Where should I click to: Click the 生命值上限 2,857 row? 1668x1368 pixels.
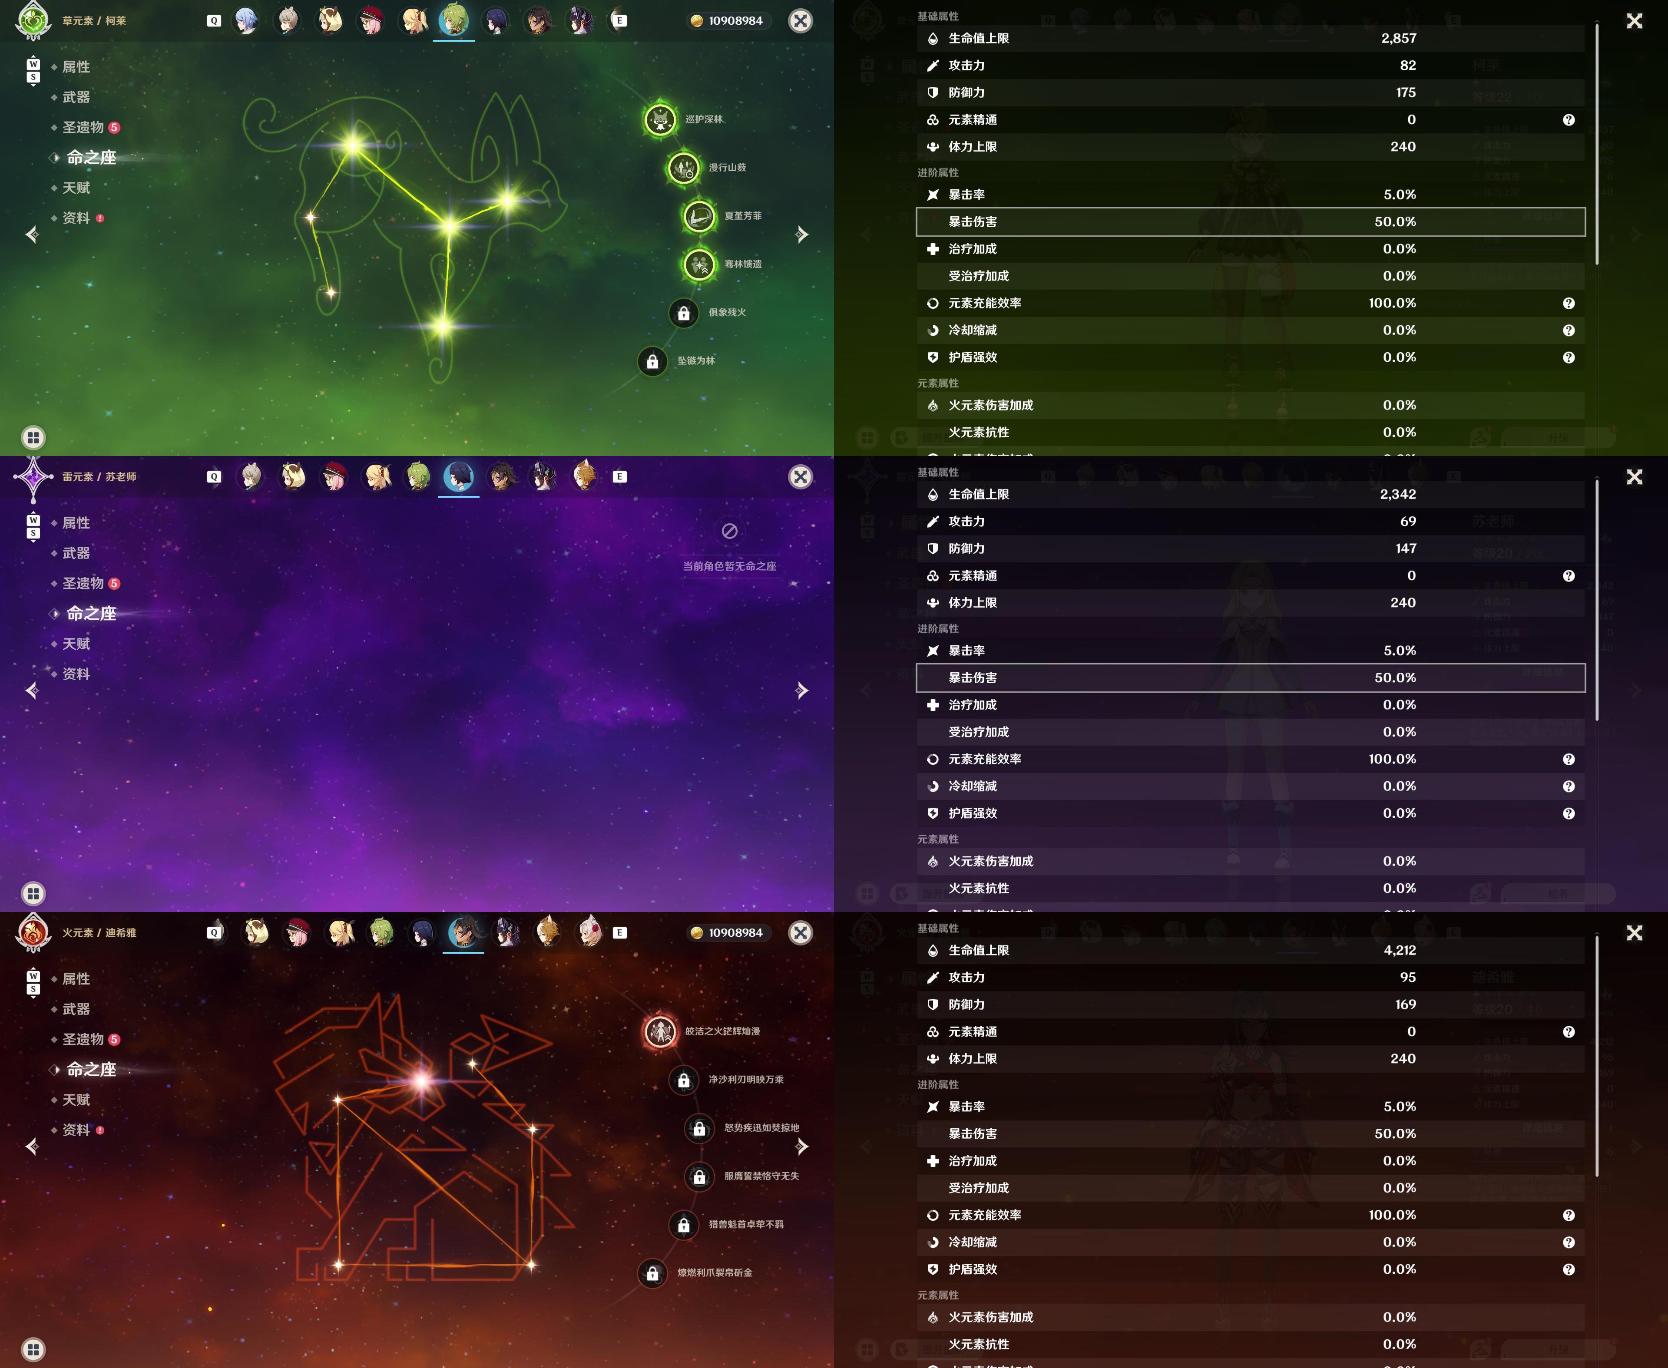(1250, 39)
